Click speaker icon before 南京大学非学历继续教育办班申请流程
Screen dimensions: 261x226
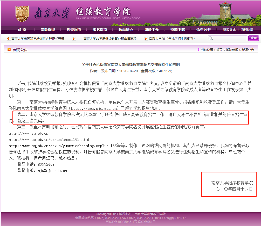tap(73, 39)
